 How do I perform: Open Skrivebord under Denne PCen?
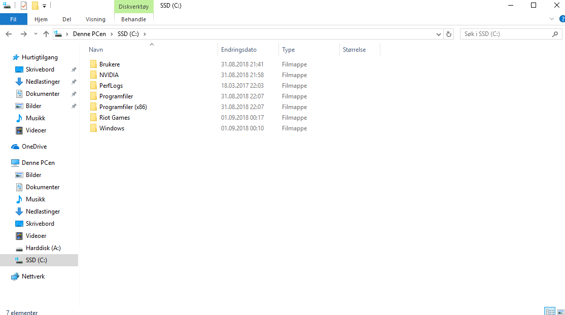click(40, 224)
